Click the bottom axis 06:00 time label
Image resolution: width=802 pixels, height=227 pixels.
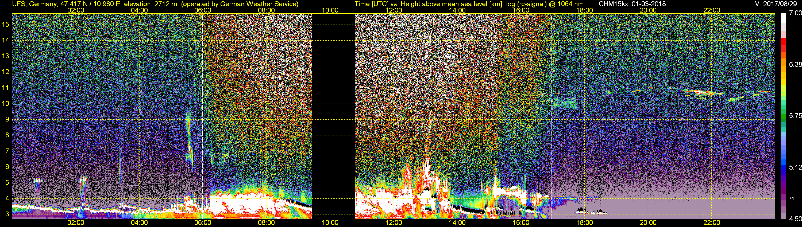(x=203, y=223)
